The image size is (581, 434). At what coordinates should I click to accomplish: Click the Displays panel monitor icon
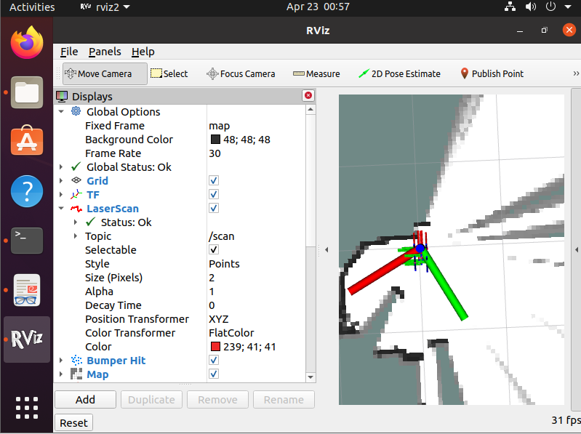pyautogui.click(x=62, y=97)
